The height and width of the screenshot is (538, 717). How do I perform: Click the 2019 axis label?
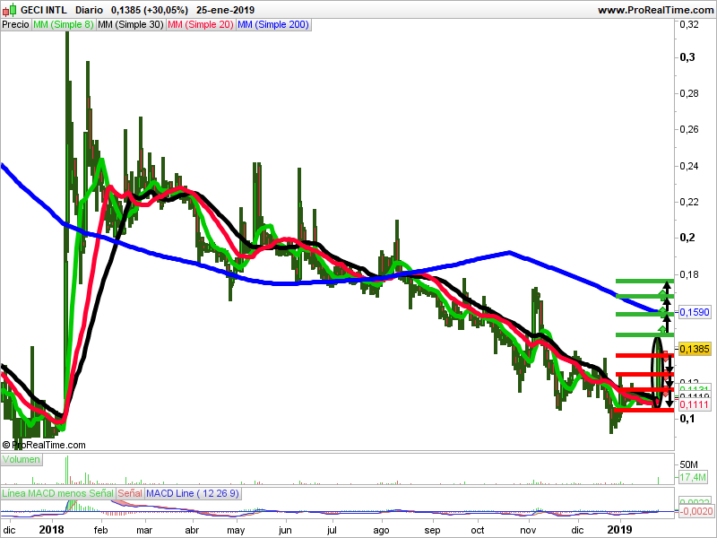(x=618, y=529)
